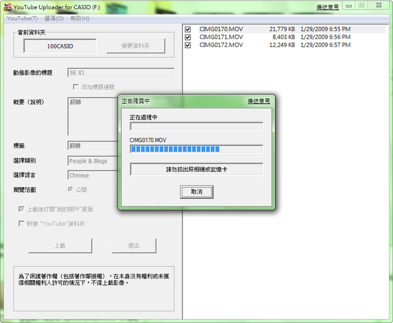Click the 變更資料夾 button
Viewport: 393px width, 323px height.
[x=136, y=46]
